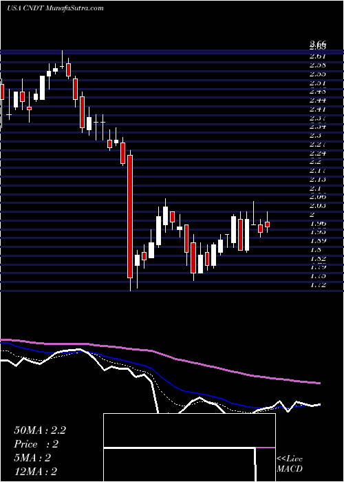
Task: Click the 2.27 price axis label
Action: pyautogui.click(x=318, y=144)
